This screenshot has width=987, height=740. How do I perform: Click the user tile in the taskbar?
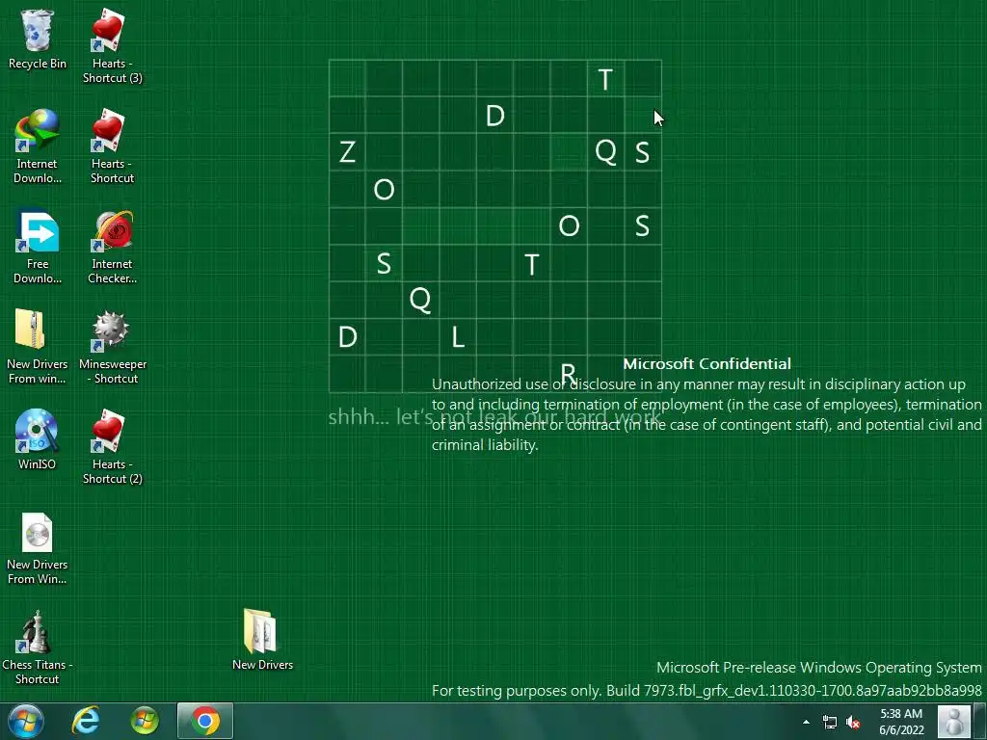point(954,721)
